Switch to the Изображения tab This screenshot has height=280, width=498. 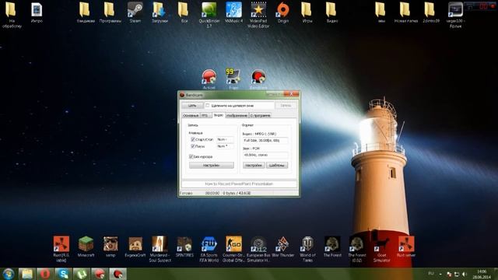click(x=237, y=116)
